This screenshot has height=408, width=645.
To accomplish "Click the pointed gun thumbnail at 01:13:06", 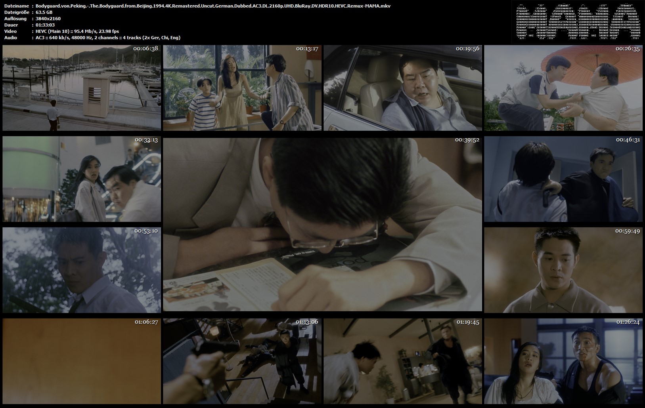I will coord(242,361).
